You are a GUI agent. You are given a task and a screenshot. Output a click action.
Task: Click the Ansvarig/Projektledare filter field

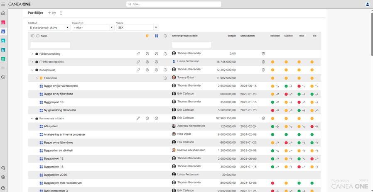(192, 45)
